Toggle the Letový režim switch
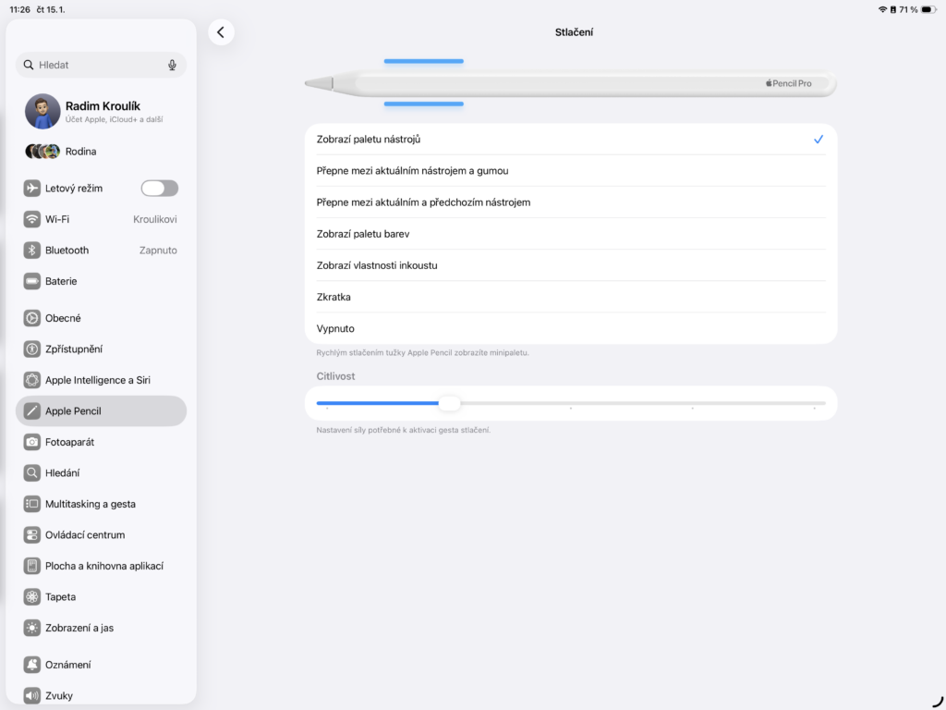 (159, 189)
